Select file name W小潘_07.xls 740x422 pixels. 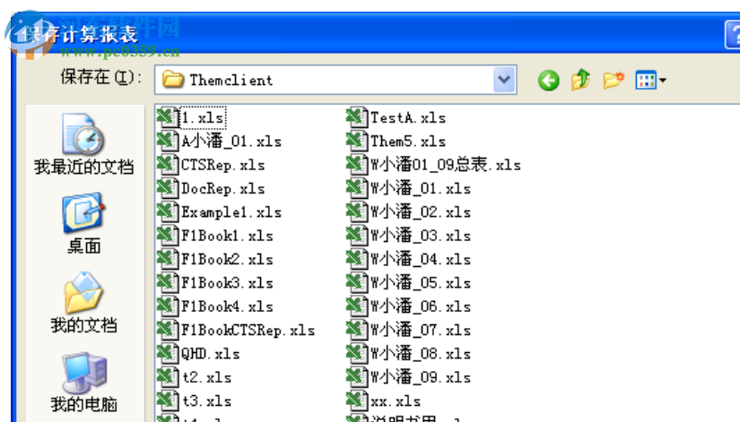click(421, 330)
